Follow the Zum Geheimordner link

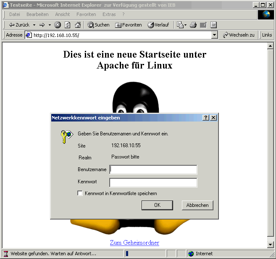134,243
